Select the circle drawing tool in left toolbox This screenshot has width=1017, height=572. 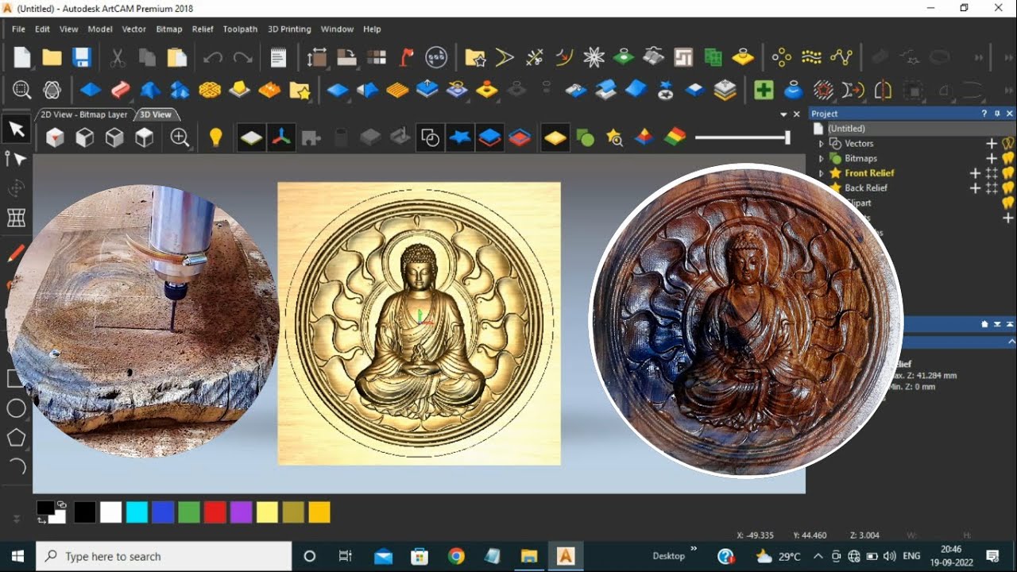(17, 408)
